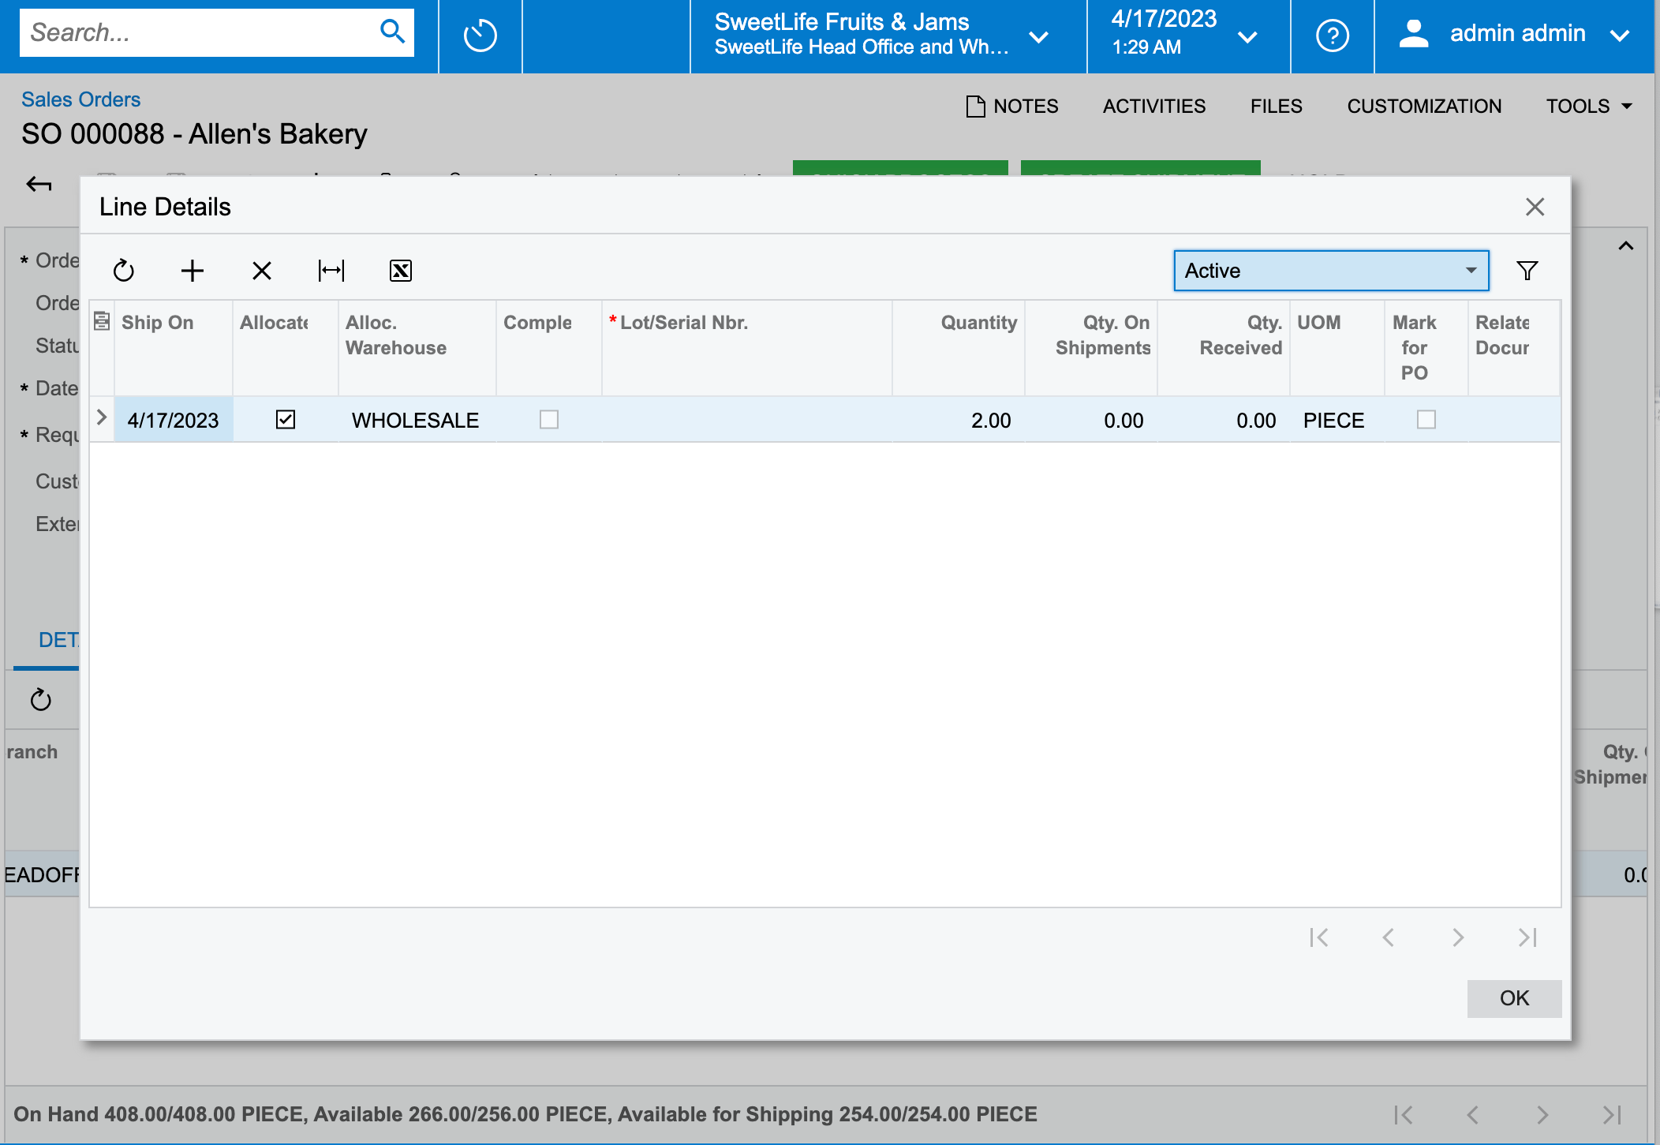
Task: Select the PIECE UOM cell
Action: tap(1337, 420)
